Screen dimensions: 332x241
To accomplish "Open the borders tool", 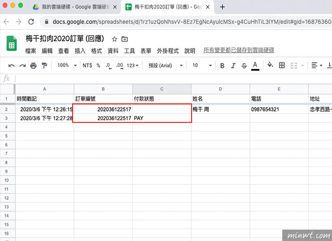I will 282,65.
